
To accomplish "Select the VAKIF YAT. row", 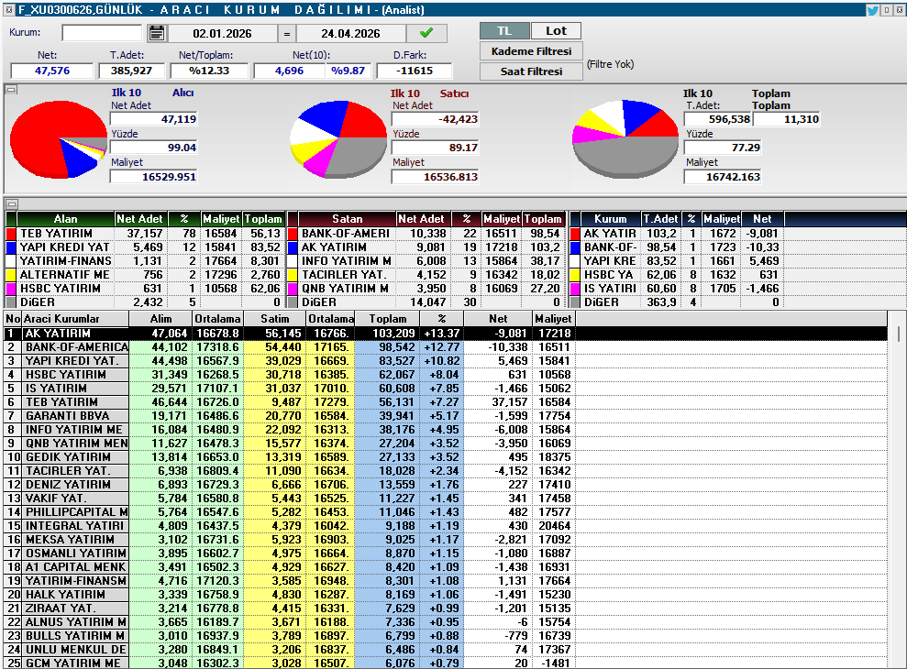I will tap(446, 499).
